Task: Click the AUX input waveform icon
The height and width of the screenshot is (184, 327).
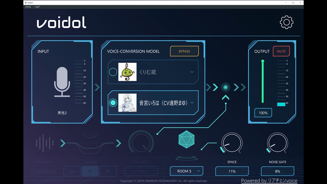Action: point(45,143)
